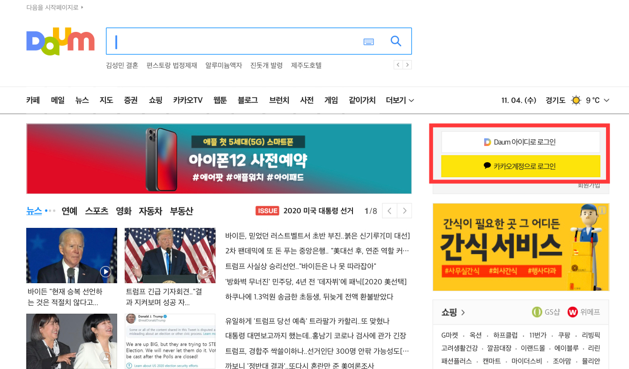Open G마켓 shopping link
629x369 pixels.
coord(451,335)
